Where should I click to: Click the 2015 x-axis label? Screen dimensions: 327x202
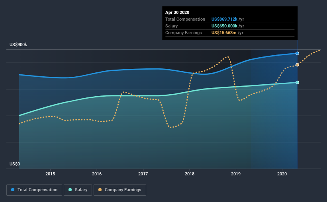point(50,174)
